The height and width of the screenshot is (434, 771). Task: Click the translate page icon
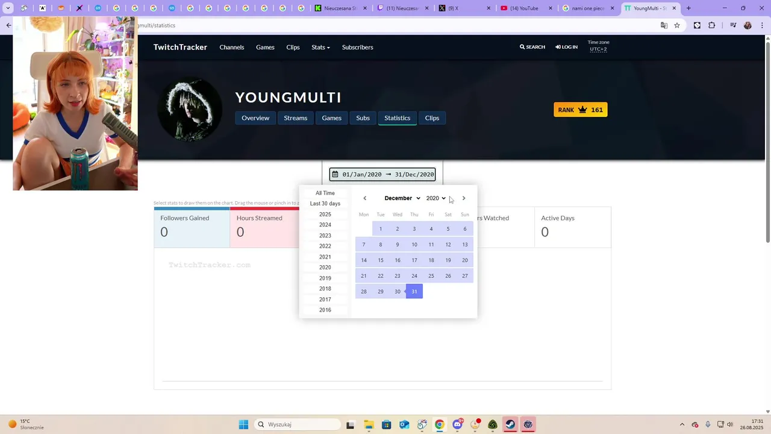click(x=664, y=25)
